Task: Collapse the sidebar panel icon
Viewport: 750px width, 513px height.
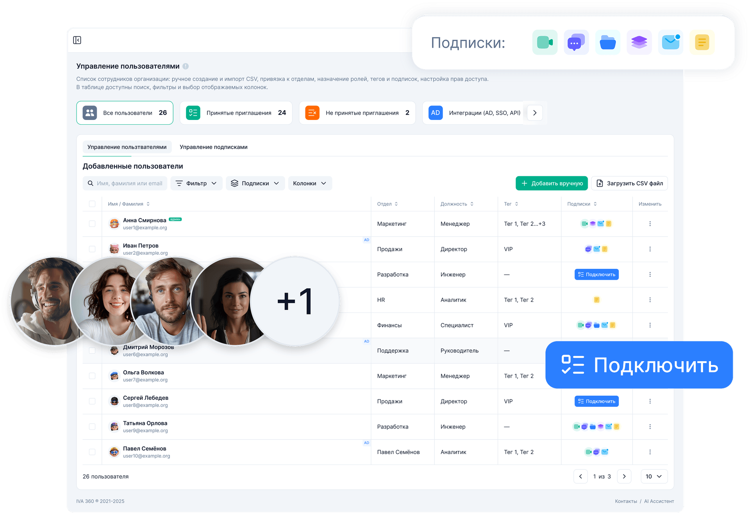Action: click(x=77, y=40)
